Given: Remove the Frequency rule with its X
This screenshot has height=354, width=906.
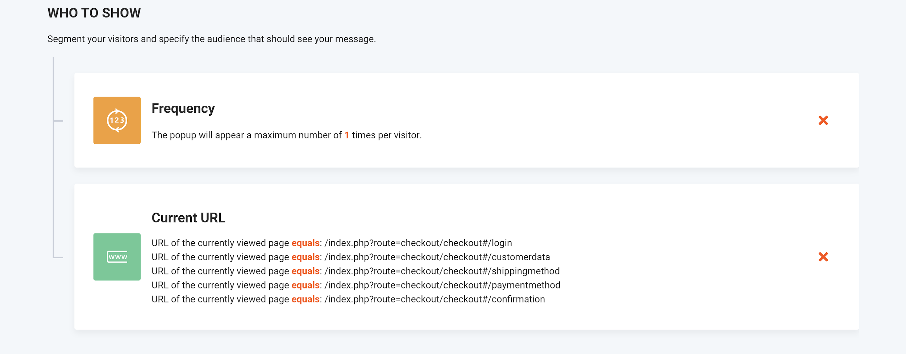Looking at the screenshot, I should click(x=823, y=120).
